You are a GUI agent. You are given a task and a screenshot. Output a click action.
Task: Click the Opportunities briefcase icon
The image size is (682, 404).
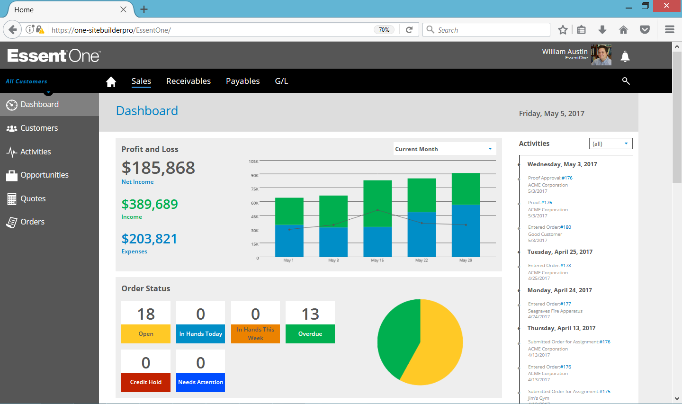coord(12,175)
